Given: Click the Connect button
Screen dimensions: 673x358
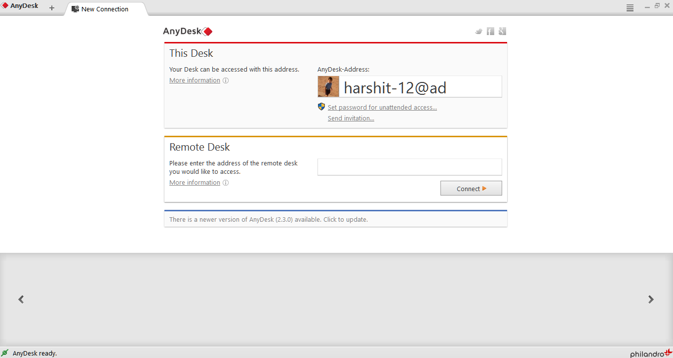Looking at the screenshot, I should [471, 188].
